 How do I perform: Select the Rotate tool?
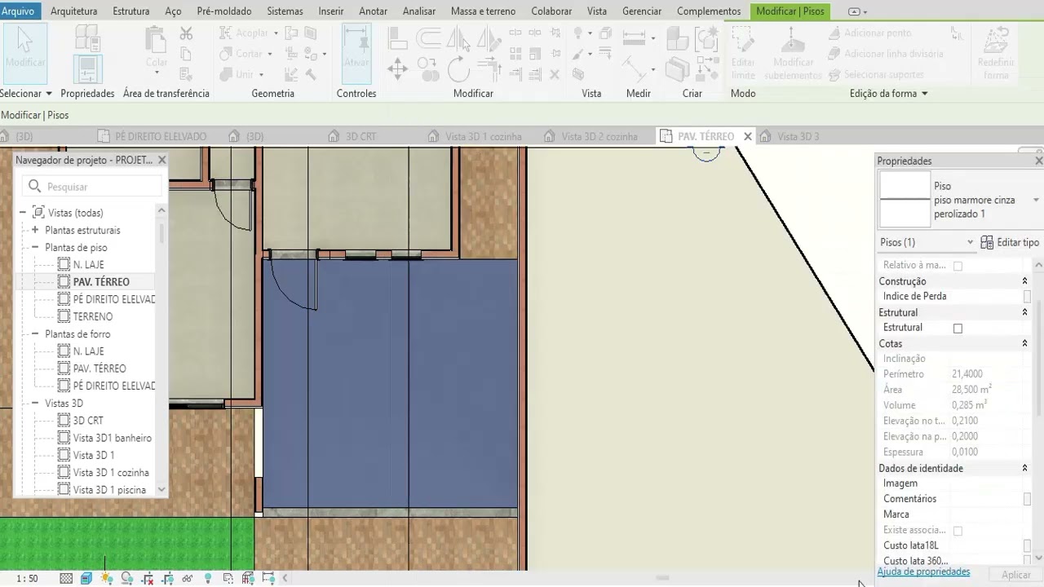(458, 68)
